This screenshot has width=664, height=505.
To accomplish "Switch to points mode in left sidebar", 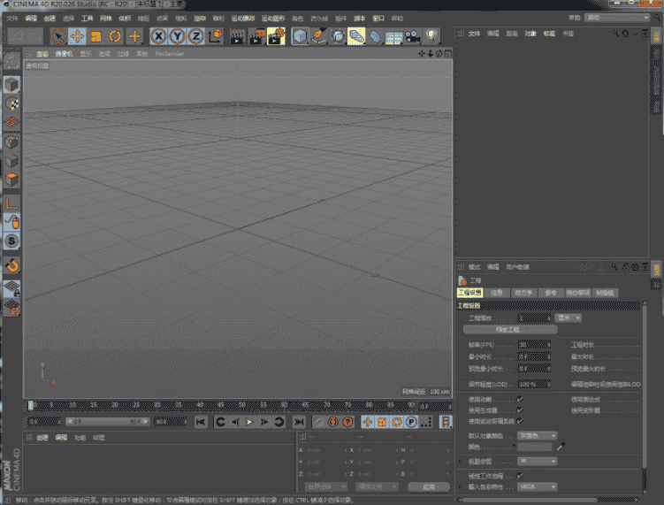I will [11, 142].
